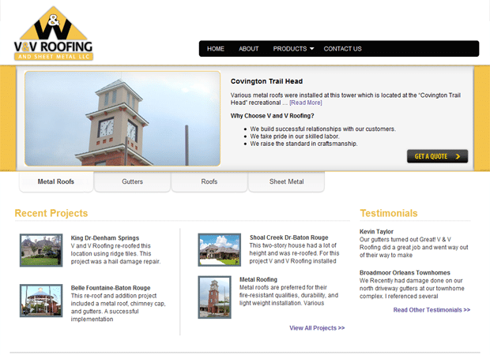This screenshot has width=490, height=355.
Task: Click 'Why Choose V and V Roofing?' text
Action: tap(272, 116)
